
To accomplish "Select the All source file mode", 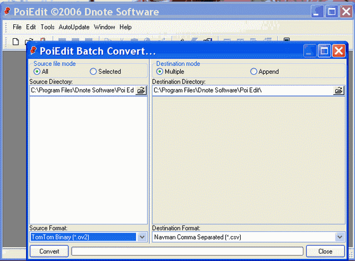I will pyautogui.click(x=37, y=71).
